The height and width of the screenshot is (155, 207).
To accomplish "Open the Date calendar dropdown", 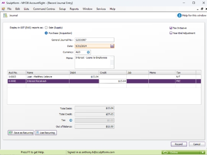I will tap(112, 46).
